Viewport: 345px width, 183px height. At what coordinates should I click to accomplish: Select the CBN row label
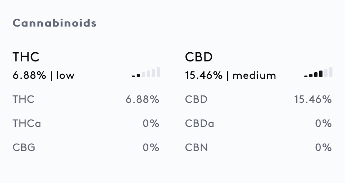[x=196, y=148]
